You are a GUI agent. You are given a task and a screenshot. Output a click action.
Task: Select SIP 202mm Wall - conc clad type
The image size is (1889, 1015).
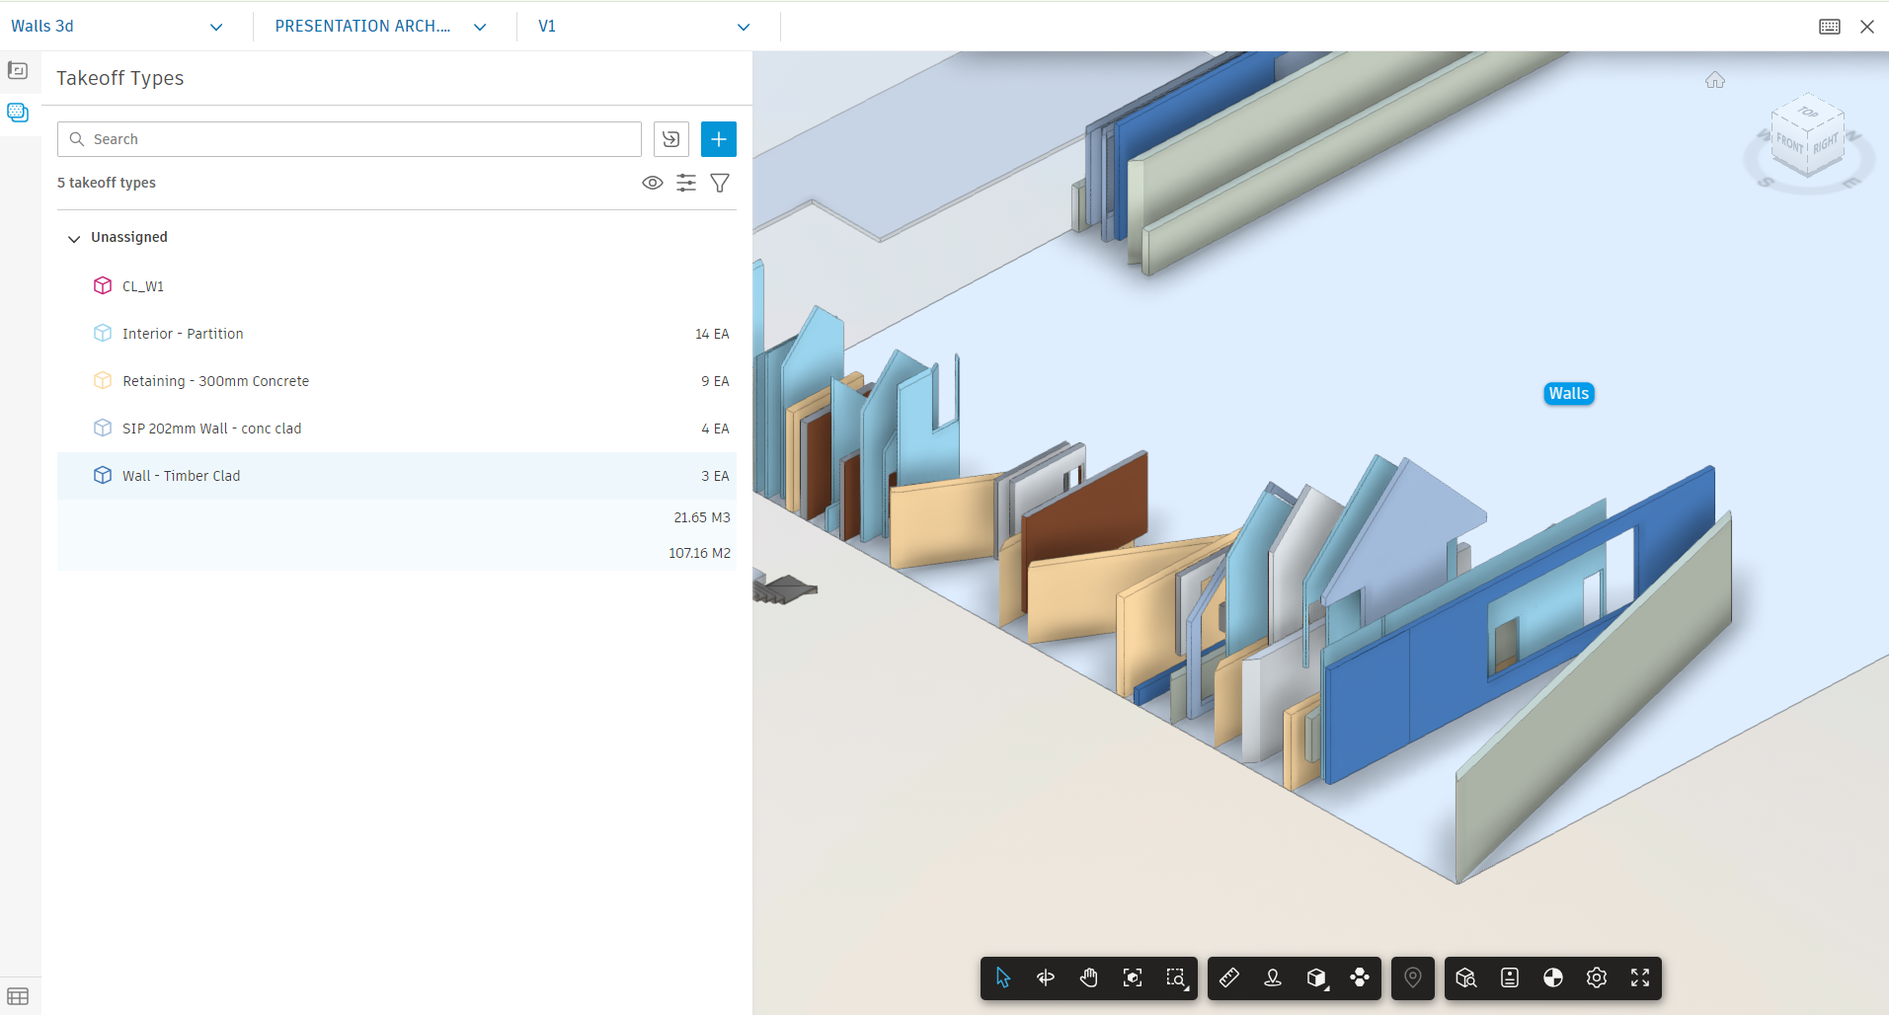[x=397, y=429]
